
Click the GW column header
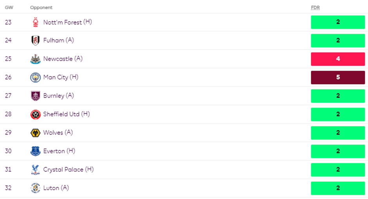[9, 7]
